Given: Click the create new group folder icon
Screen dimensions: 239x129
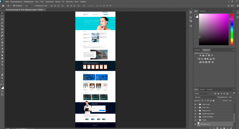Looking at the screenshot, I should [224, 128].
